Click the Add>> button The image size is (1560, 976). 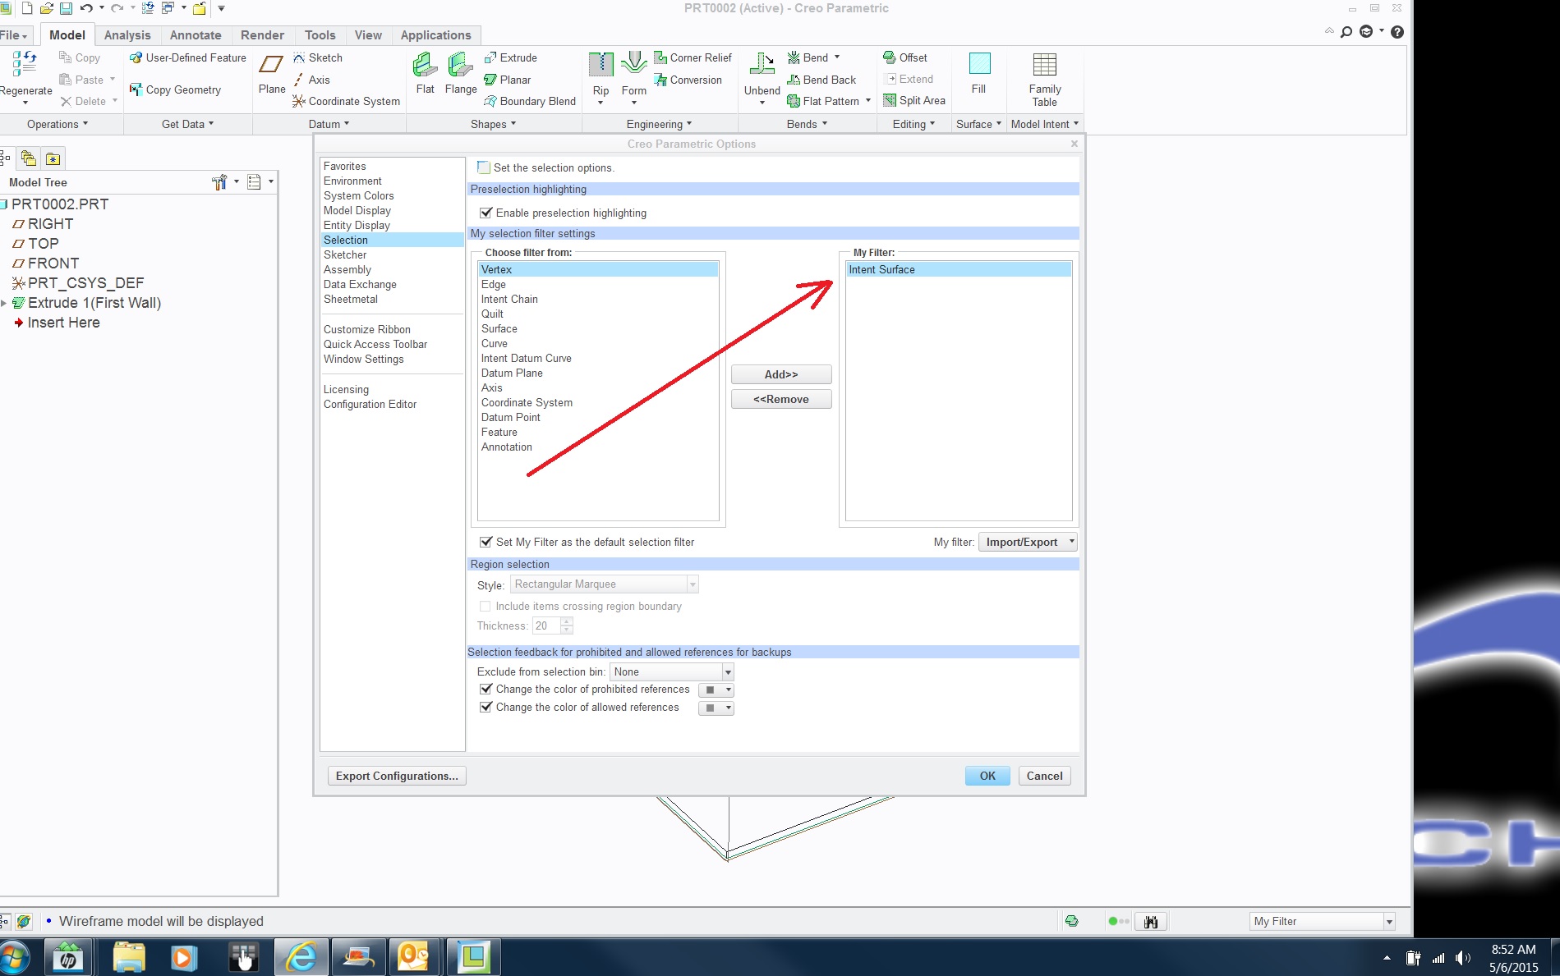[781, 374]
